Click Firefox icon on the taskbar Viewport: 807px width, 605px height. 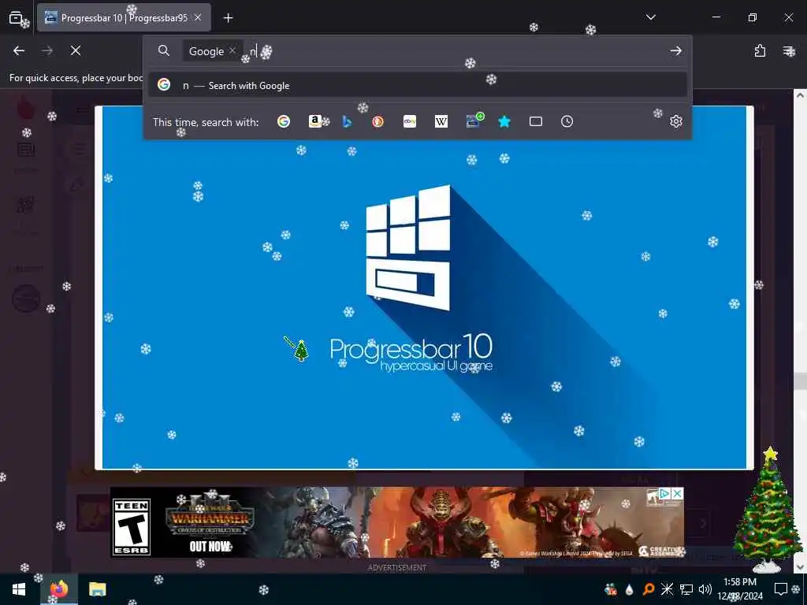pos(59,589)
